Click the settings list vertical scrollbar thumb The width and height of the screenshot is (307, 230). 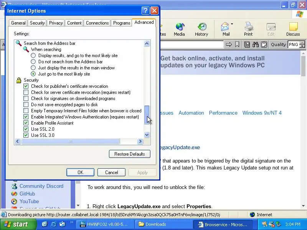point(147,115)
